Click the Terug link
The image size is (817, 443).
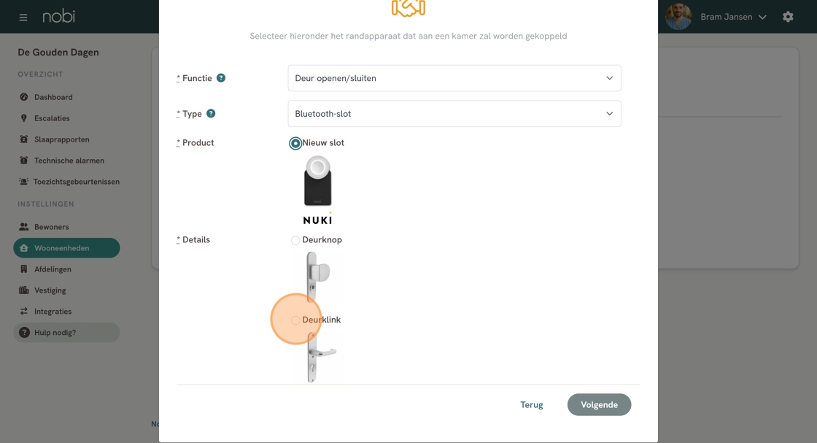(x=531, y=405)
